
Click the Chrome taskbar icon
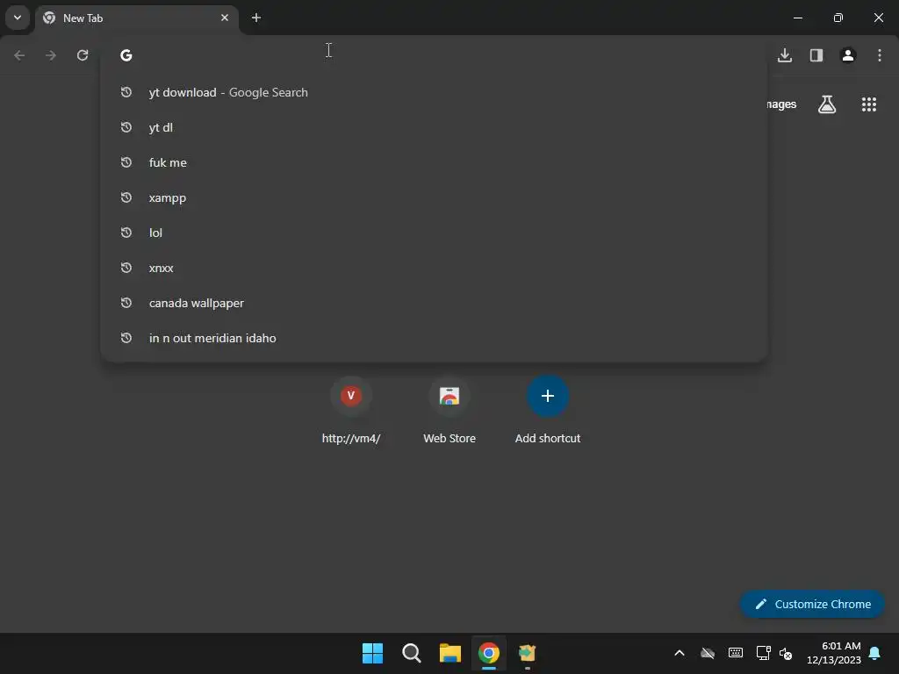coord(489,653)
